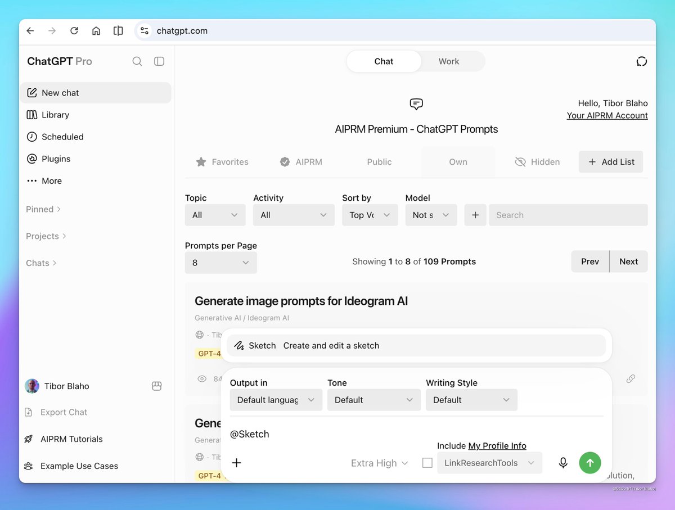Viewport: 675px width, 510px height.
Task: Switch to the Chat mode tab
Action: (x=384, y=61)
